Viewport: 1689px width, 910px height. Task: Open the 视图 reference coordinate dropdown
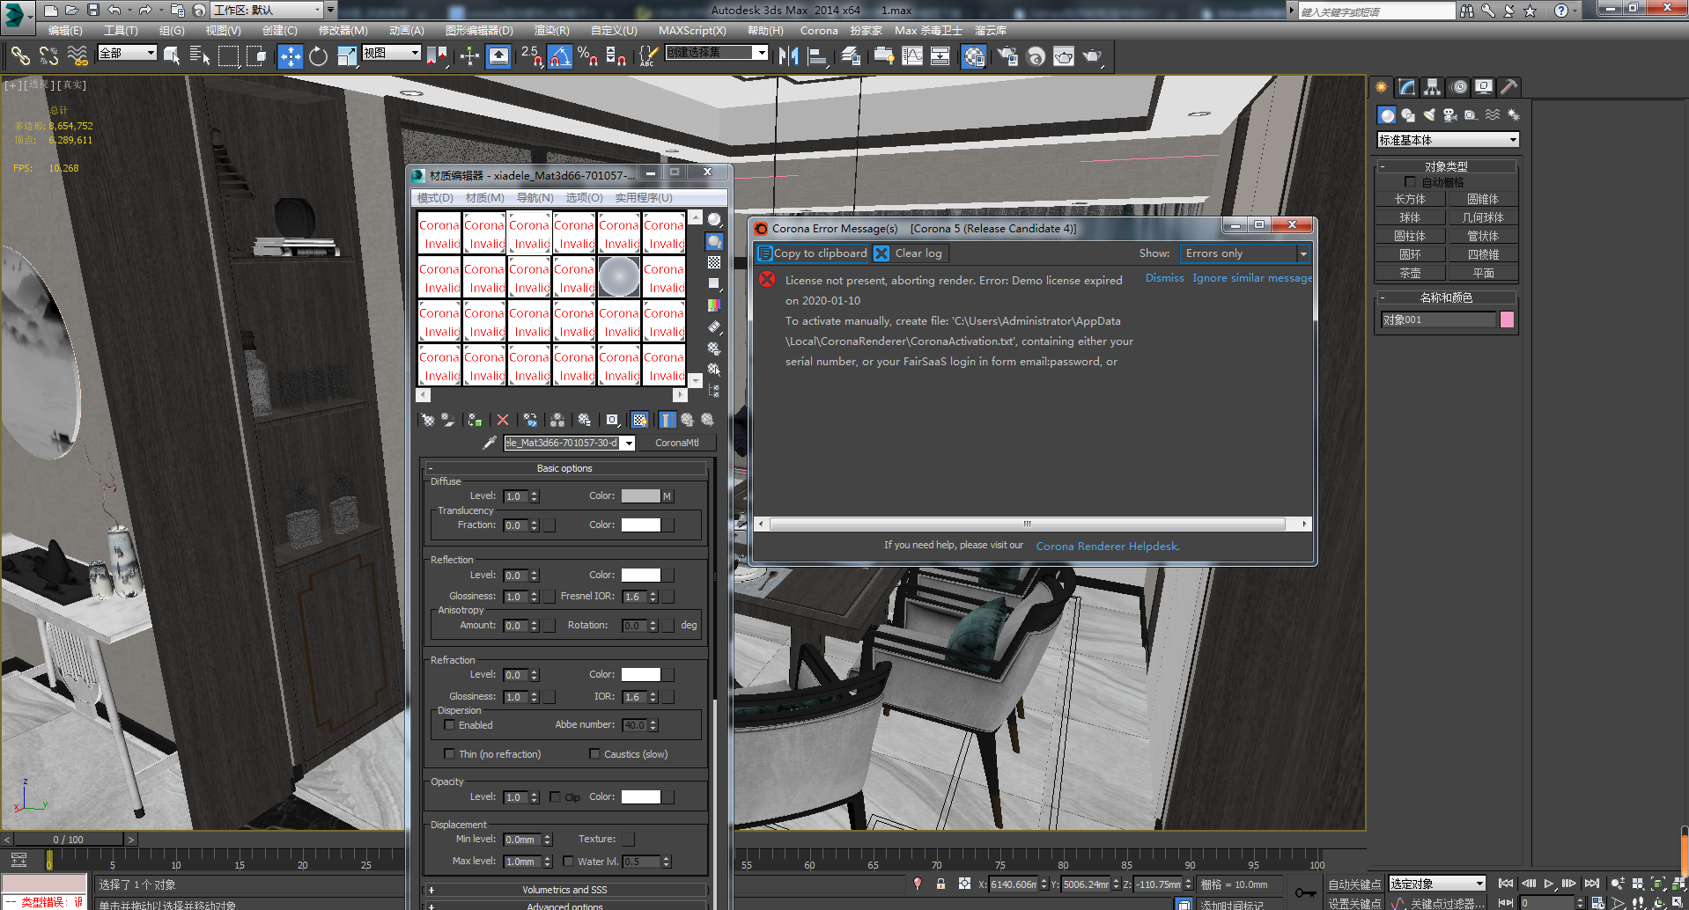(x=392, y=53)
